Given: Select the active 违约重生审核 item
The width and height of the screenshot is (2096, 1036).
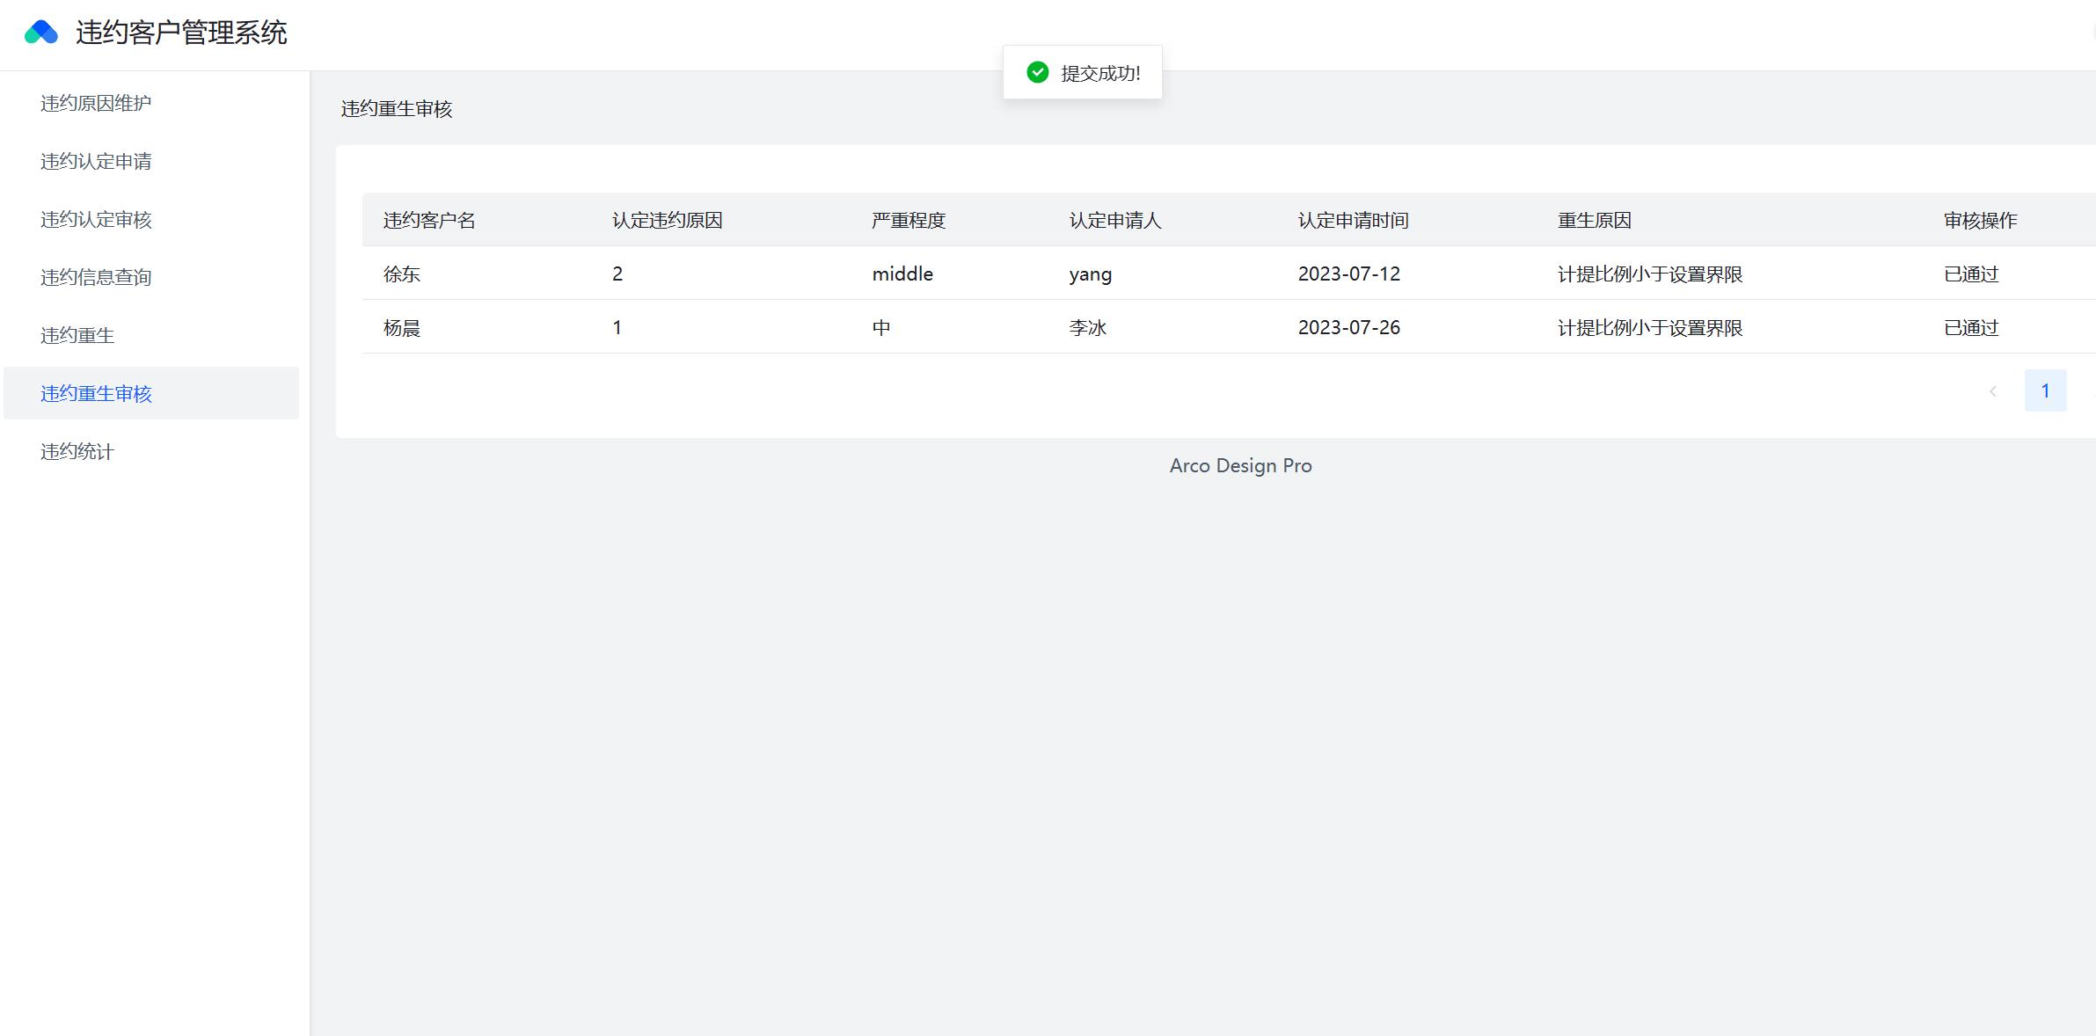Looking at the screenshot, I should 96,393.
